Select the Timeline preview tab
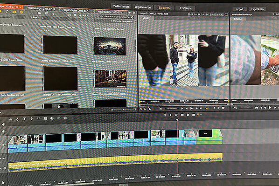The height and width of the screenshot is (186, 279). tap(238, 19)
